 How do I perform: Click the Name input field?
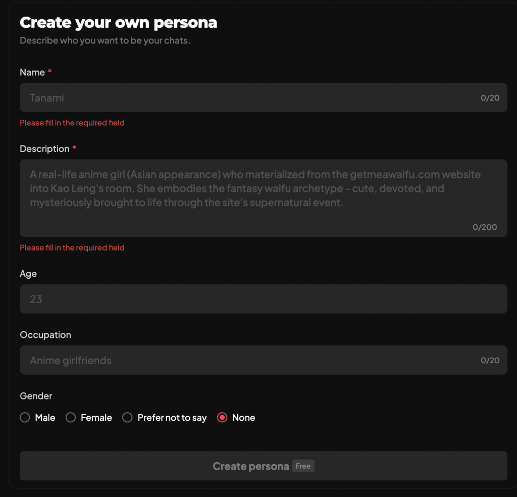coord(263,97)
